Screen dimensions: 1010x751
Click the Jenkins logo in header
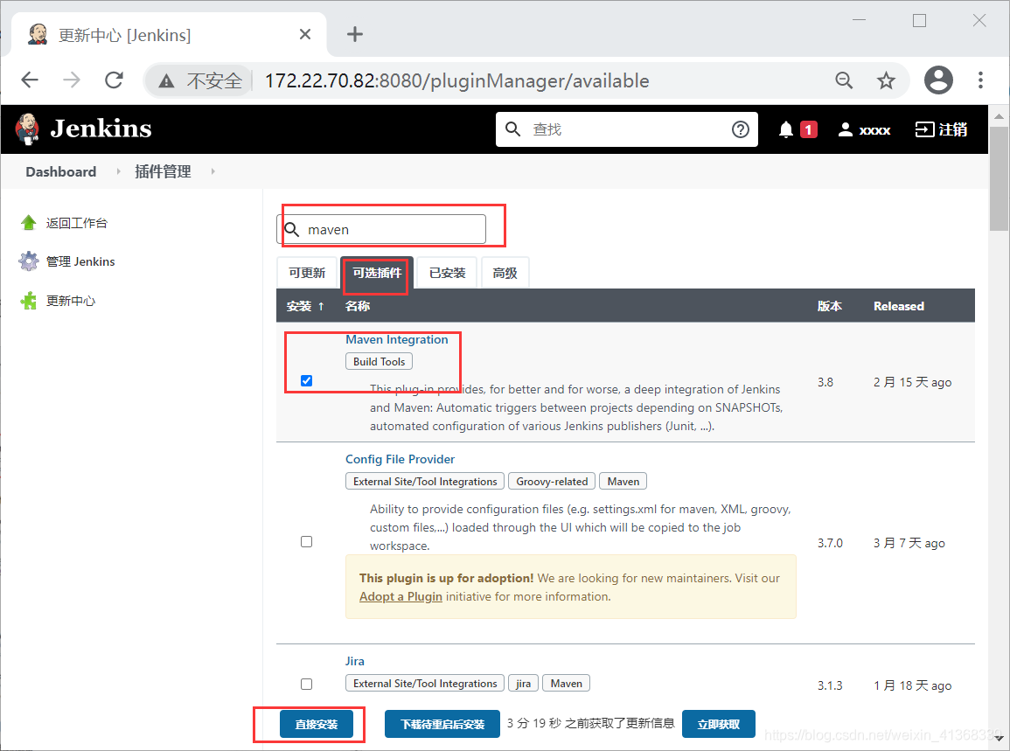(84, 129)
